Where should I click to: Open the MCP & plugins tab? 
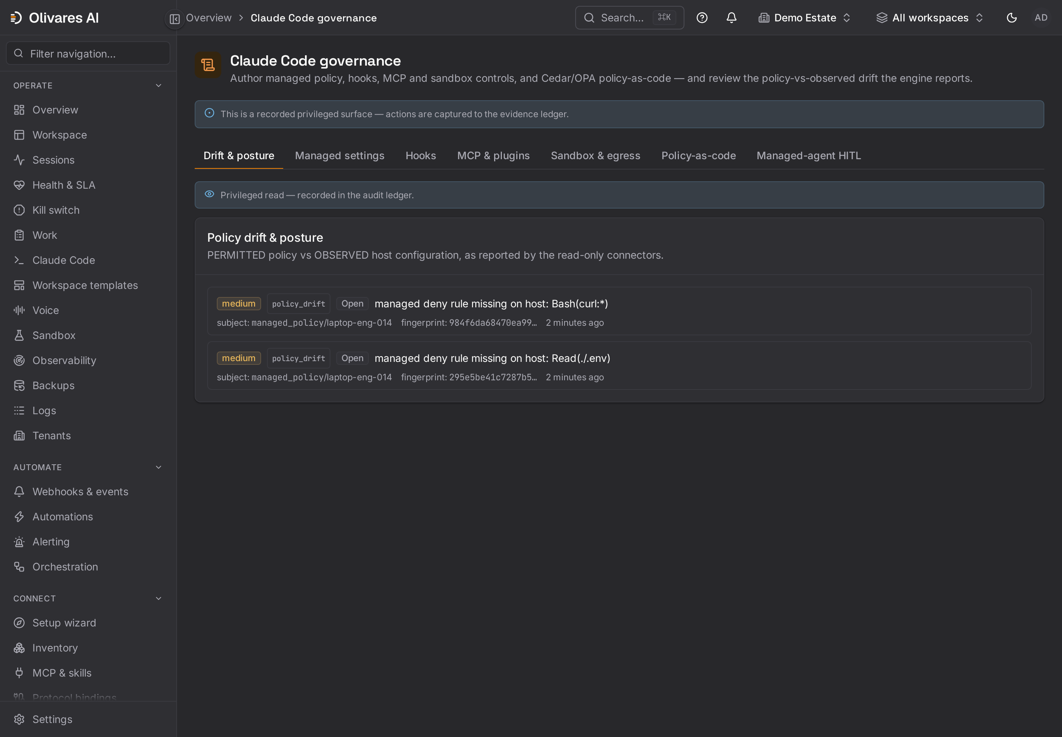coord(493,156)
